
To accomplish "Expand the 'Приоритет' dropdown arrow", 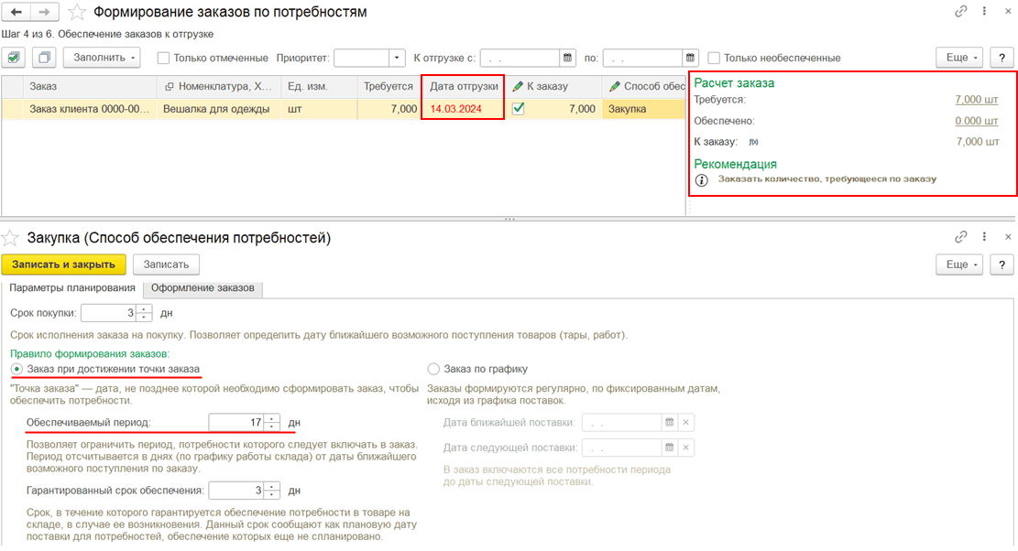I will (x=397, y=58).
